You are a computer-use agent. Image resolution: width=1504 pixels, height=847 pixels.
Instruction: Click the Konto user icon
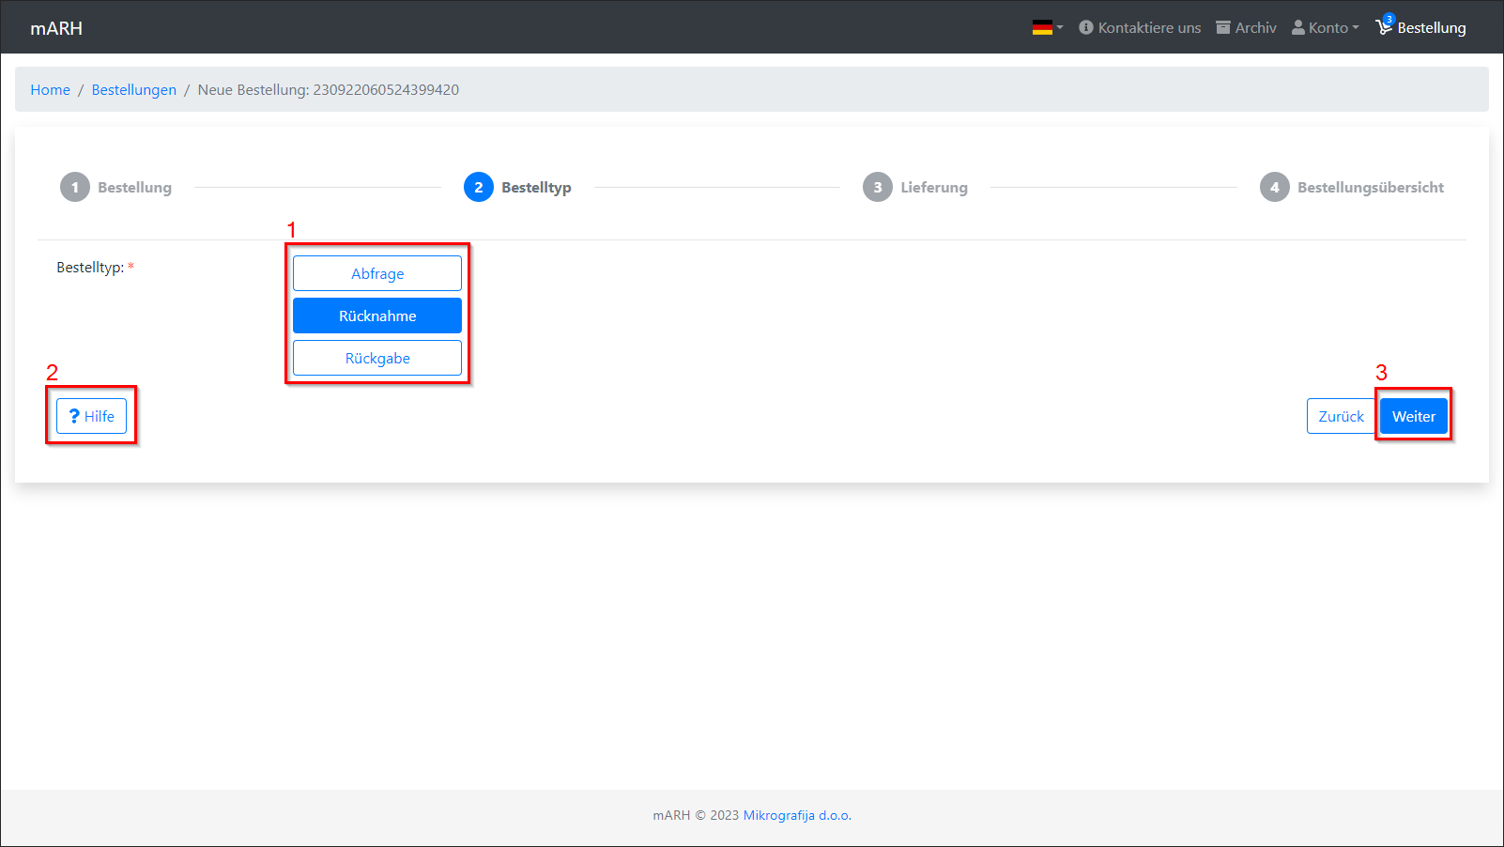pos(1298,28)
